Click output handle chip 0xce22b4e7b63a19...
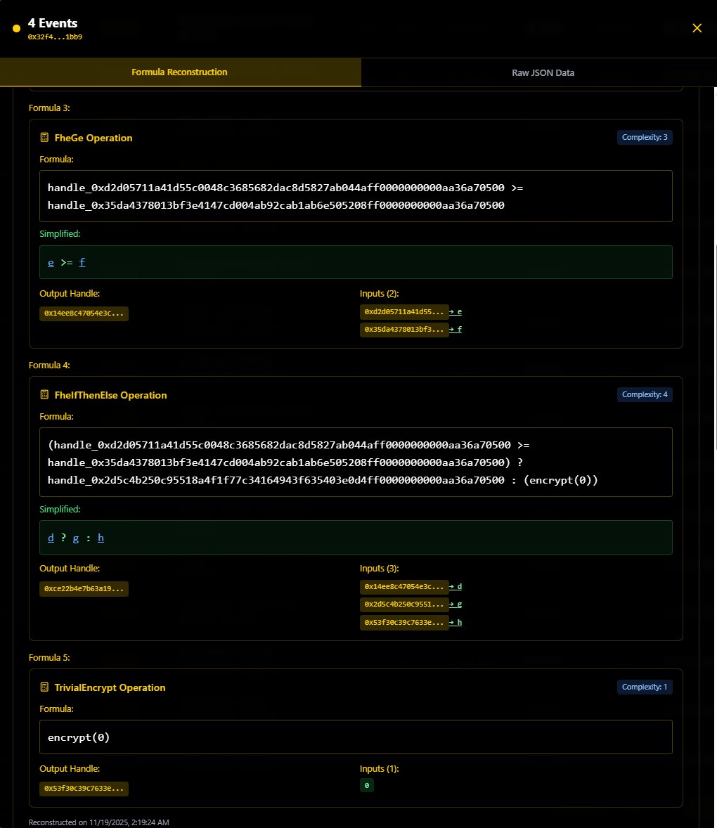Viewport: 717px width, 828px height. 84,589
